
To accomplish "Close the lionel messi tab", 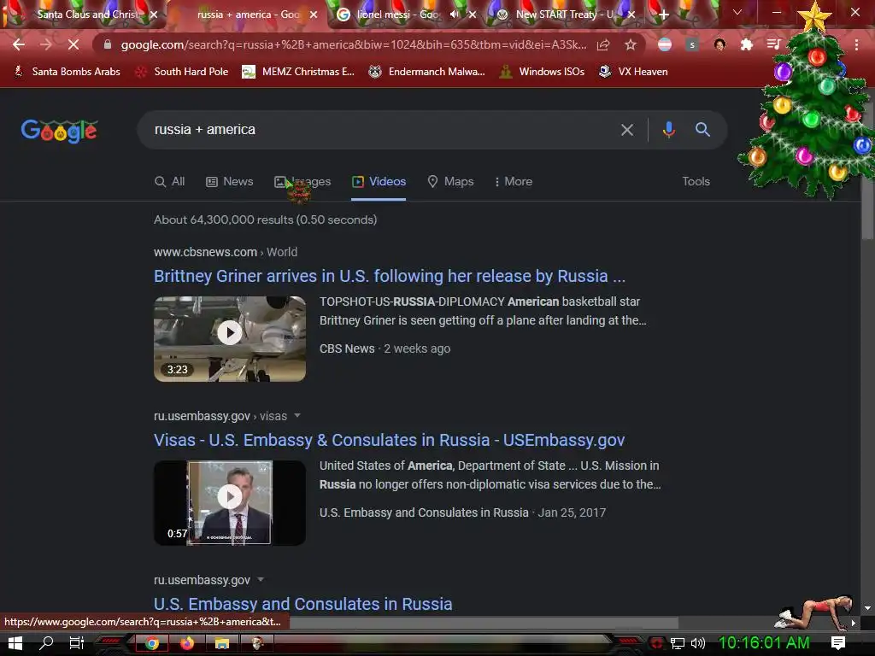I will [473, 15].
